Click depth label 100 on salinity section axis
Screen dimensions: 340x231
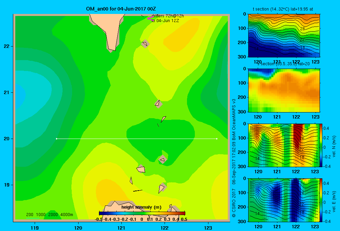coord(242,83)
